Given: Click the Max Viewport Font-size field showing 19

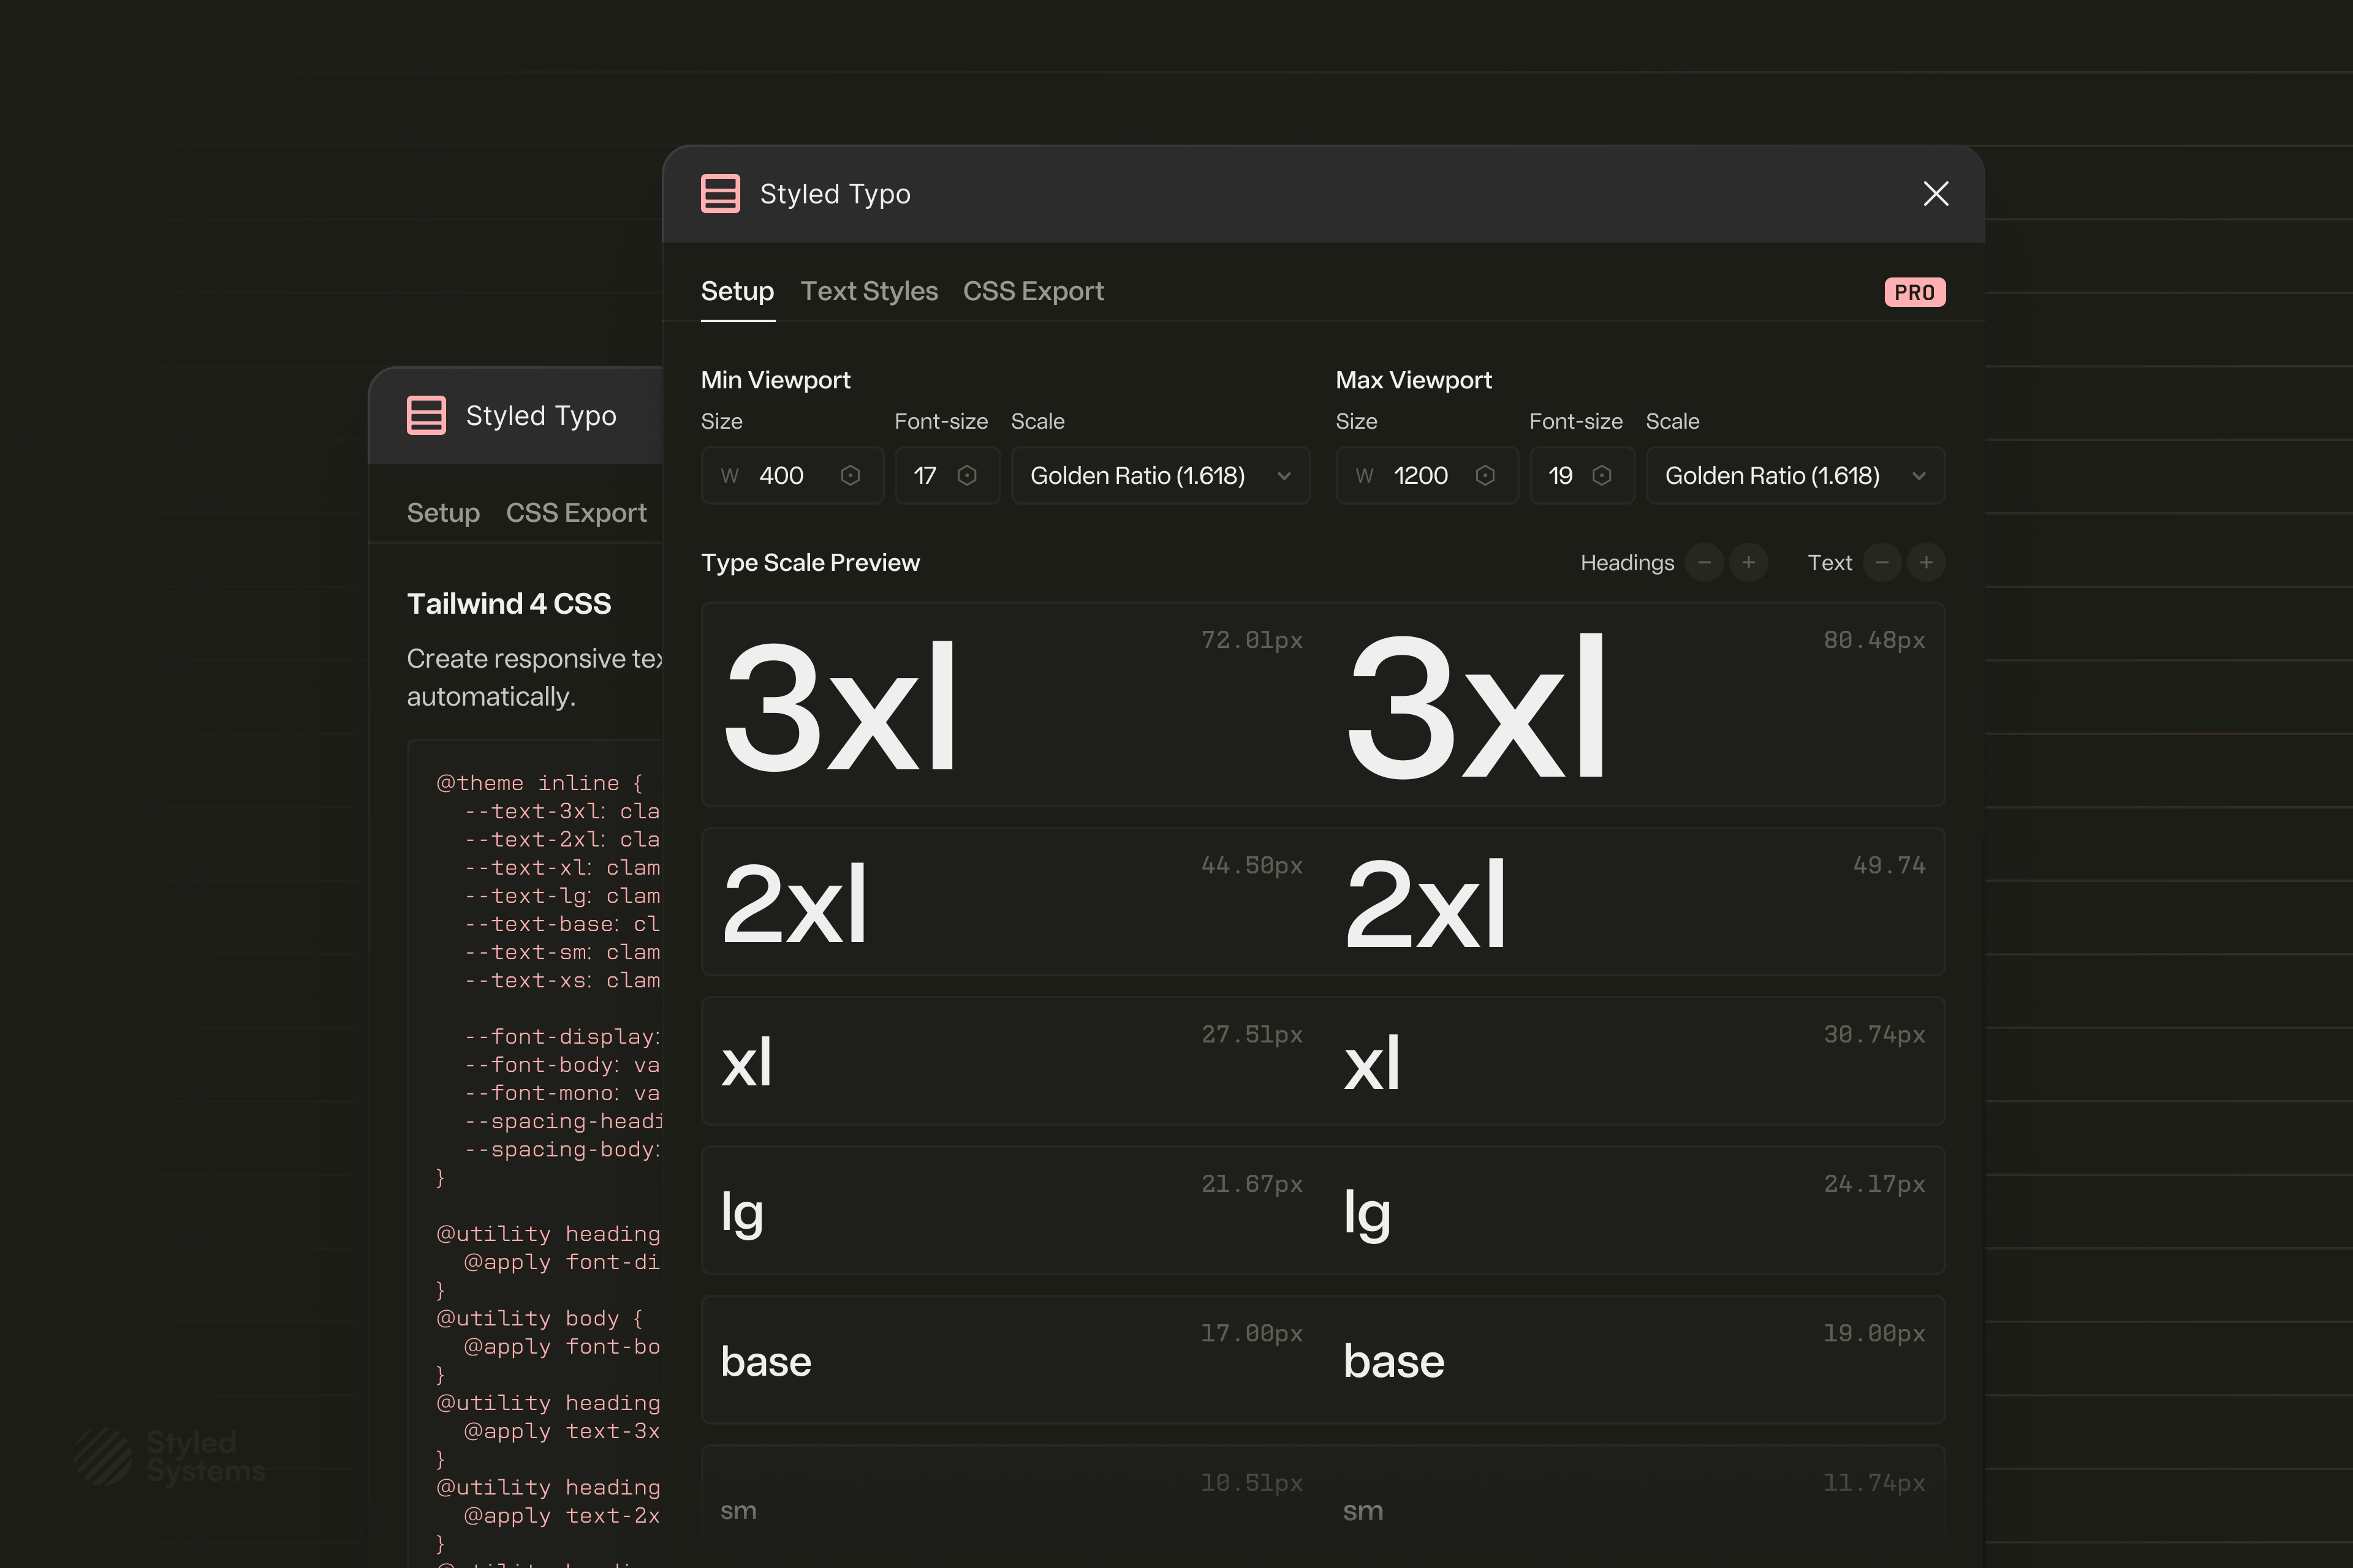Looking at the screenshot, I should (1582, 475).
